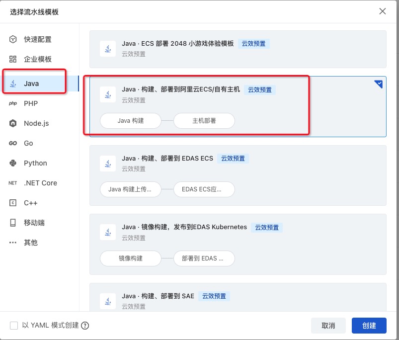Viewport: 399px width, 340px height.
Task: Click the Go logo icon
Action: point(13,143)
